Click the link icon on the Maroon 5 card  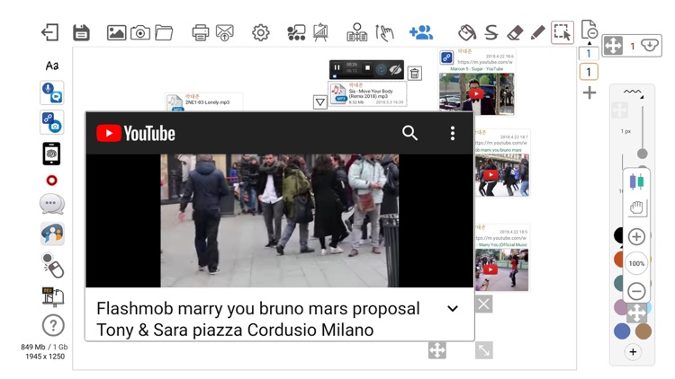[446, 57]
